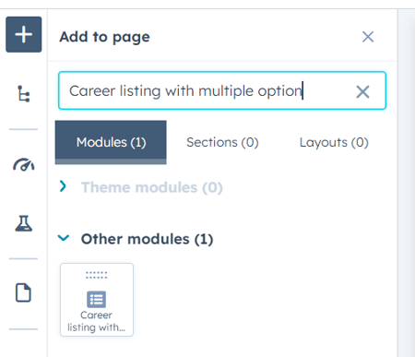
Task: Click the Other modules (1) heading text
Action: coord(147,239)
